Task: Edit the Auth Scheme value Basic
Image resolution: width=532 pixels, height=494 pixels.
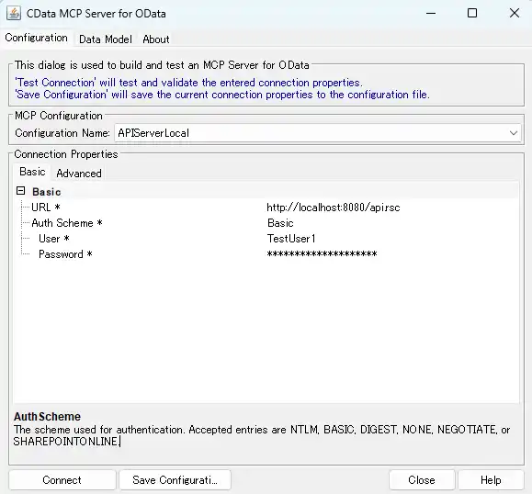Action: click(280, 223)
